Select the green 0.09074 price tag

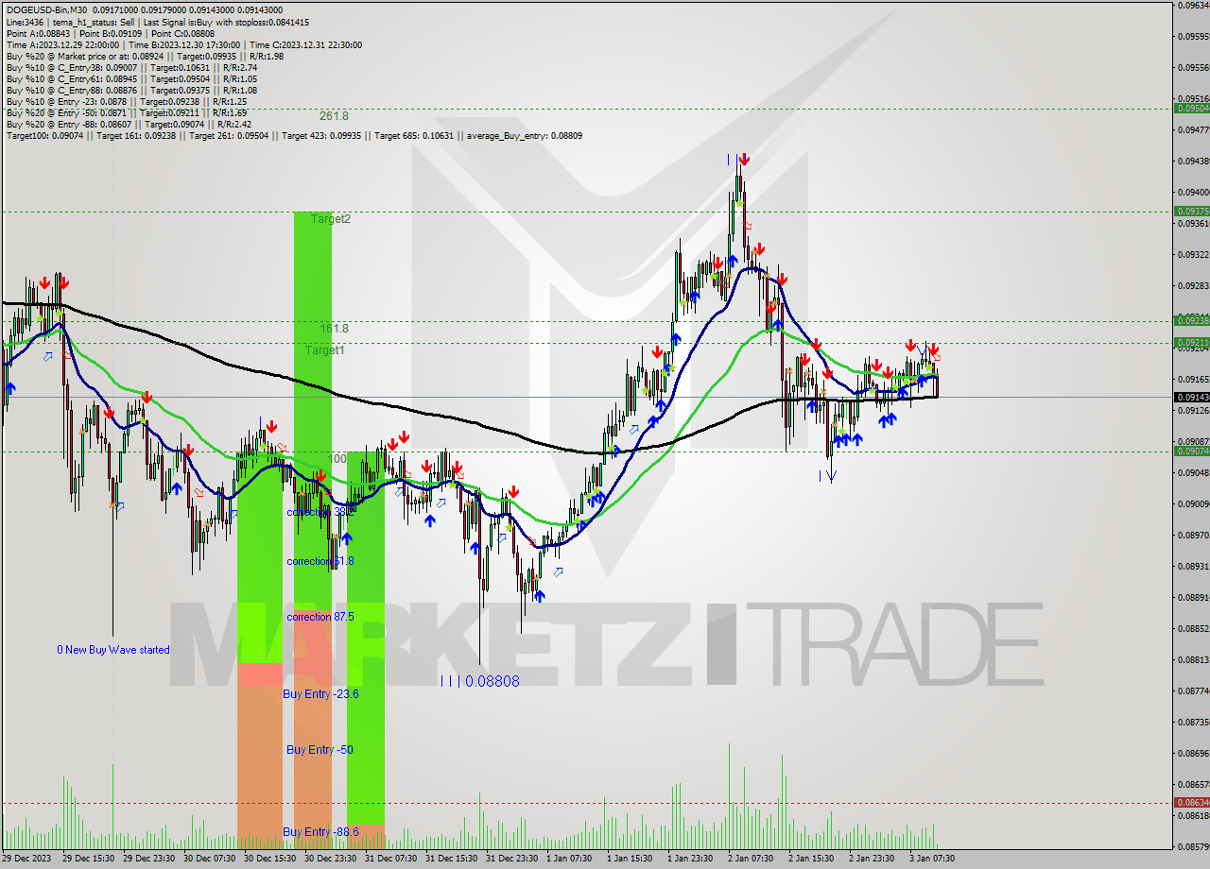point(1190,451)
